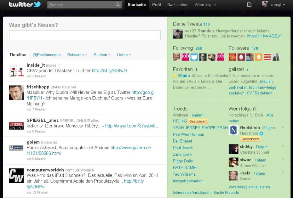This screenshot has height=198, width=293.
Task: Click the revogt account avatar in top bar
Action: [x=265, y=4]
